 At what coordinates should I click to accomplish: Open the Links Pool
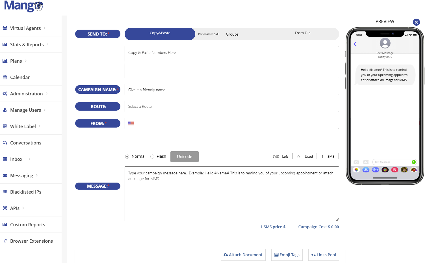click(x=323, y=255)
